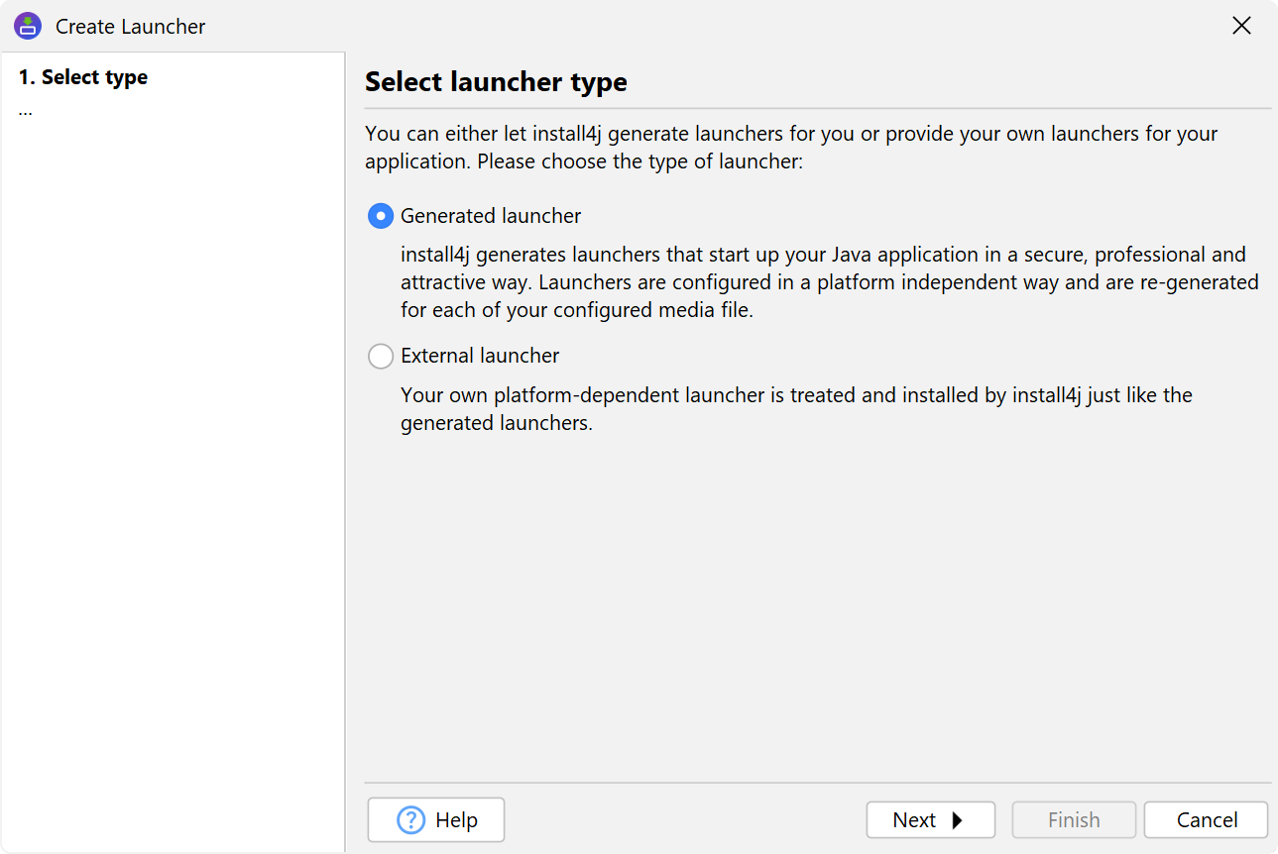The image size is (1278, 854).
Task: Click the ellipsis step placeholder in sidebar
Action: [26, 109]
